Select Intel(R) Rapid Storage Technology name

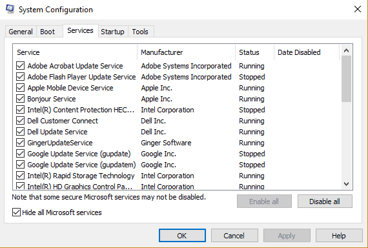click(x=81, y=176)
